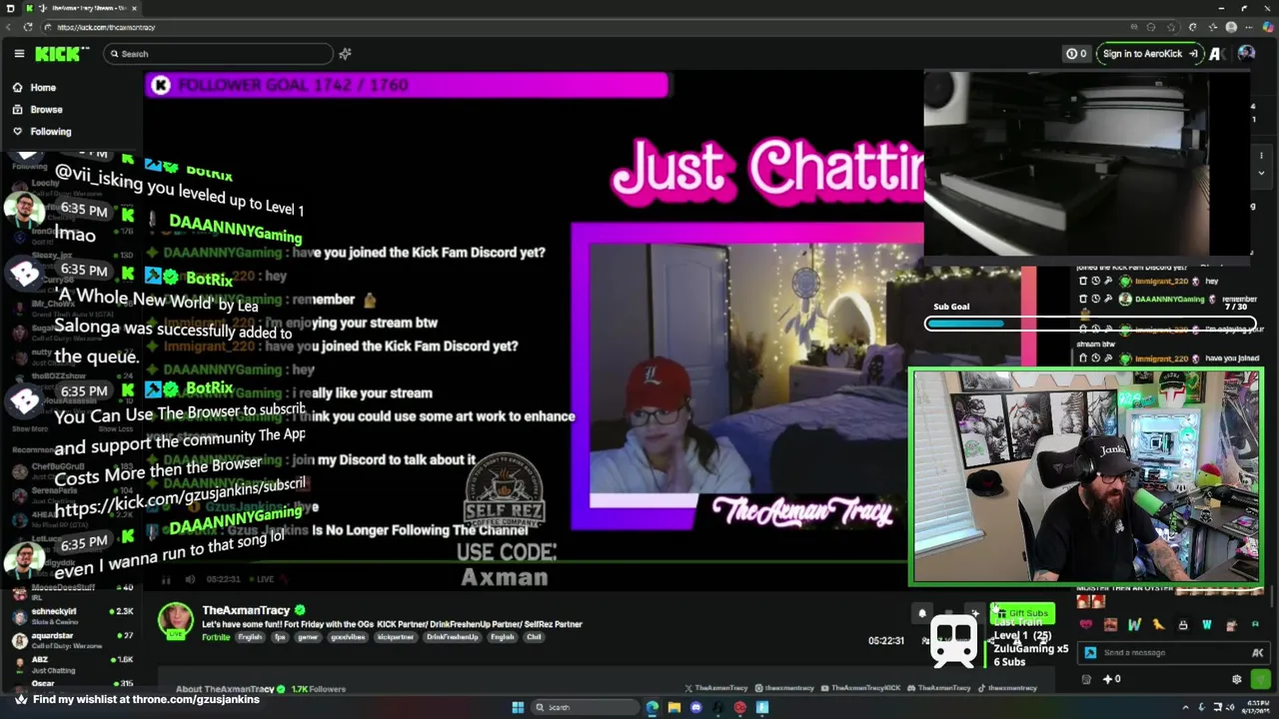Open the AeroKick AK logo menu
1279x719 pixels.
pyautogui.click(x=1216, y=54)
